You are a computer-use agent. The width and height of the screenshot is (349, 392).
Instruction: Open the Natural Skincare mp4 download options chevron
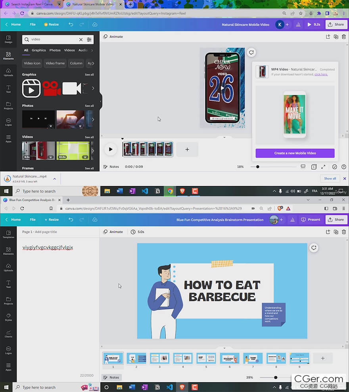(54, 179)
